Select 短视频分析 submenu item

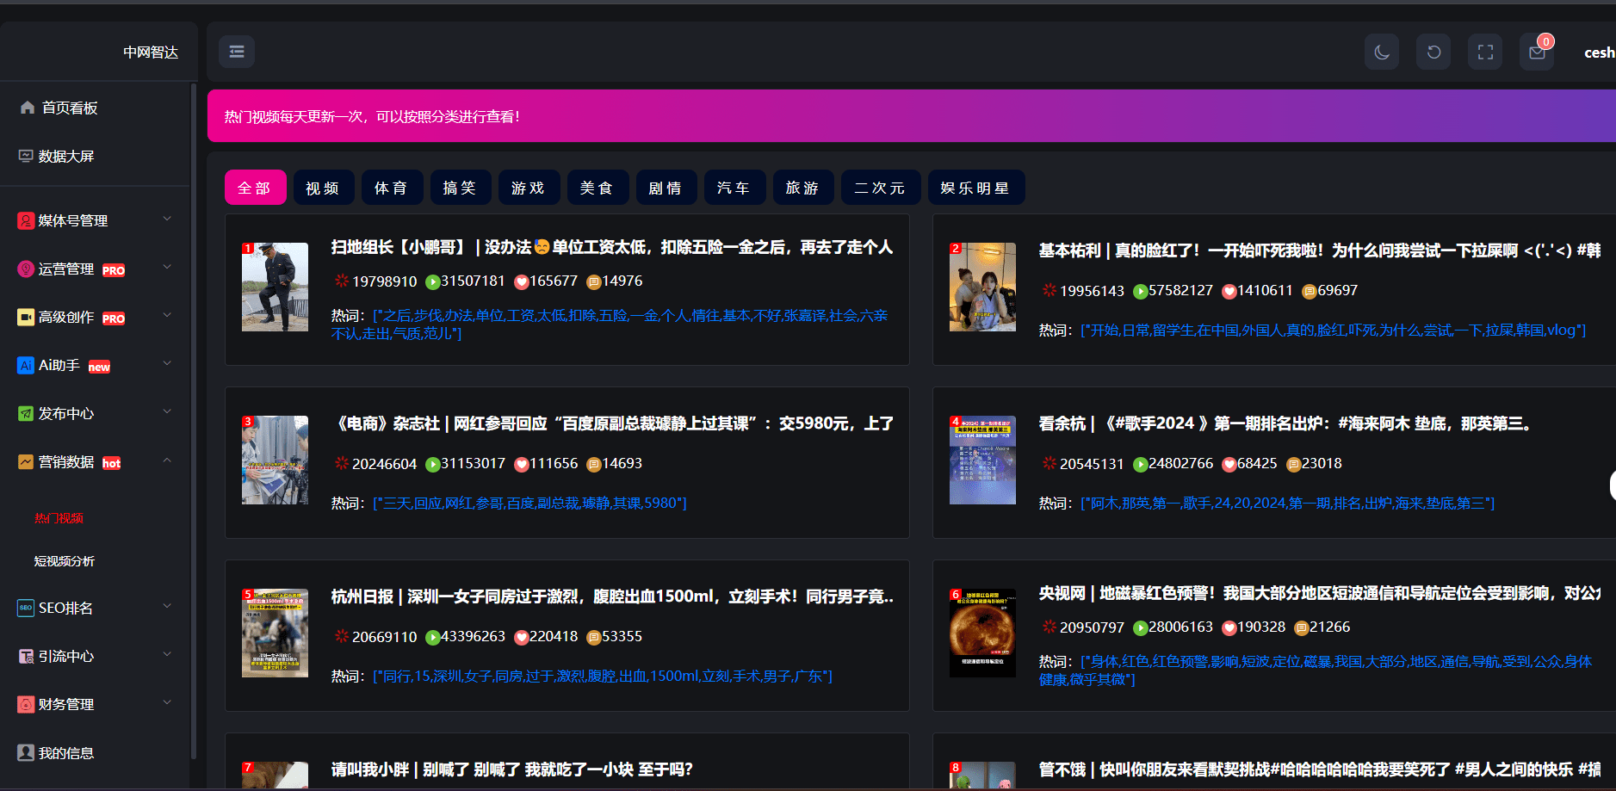(65, 561)
